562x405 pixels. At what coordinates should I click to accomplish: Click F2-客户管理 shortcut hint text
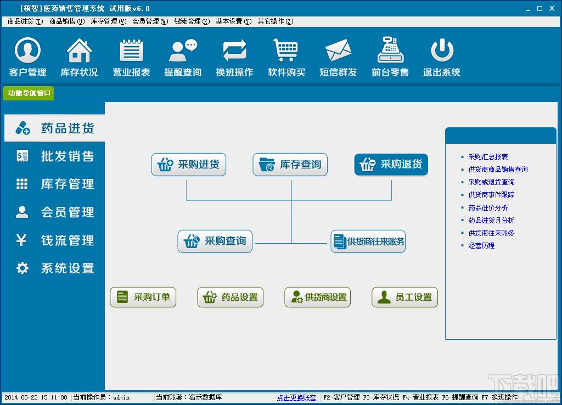pos(341,397)
